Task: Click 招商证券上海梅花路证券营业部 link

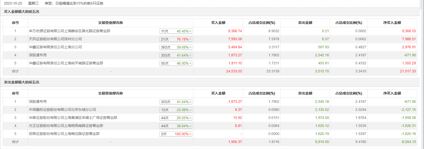Action: (64, 134)
